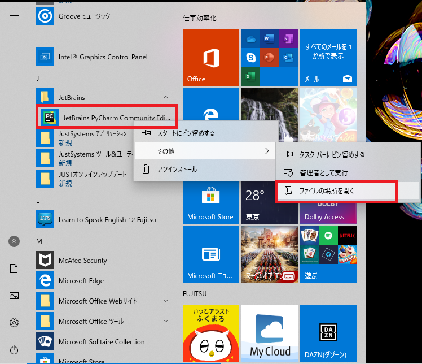Image resolution: width=422 pixels, height=364 pixels.
Task: Select スタートにピン留めする from context menu
Action: pyautogui.click(x=206, y=133)
